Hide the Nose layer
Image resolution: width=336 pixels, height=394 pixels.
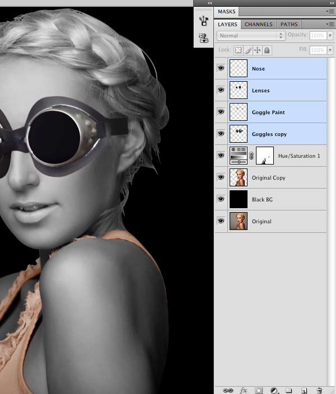(x=221, y=68)
